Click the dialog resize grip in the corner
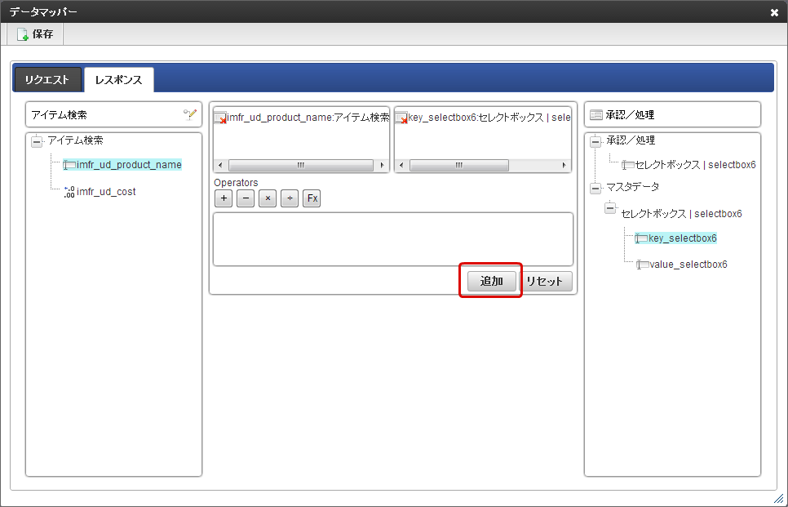The height and width of the screenshot is (507, 788). [778, 498]
